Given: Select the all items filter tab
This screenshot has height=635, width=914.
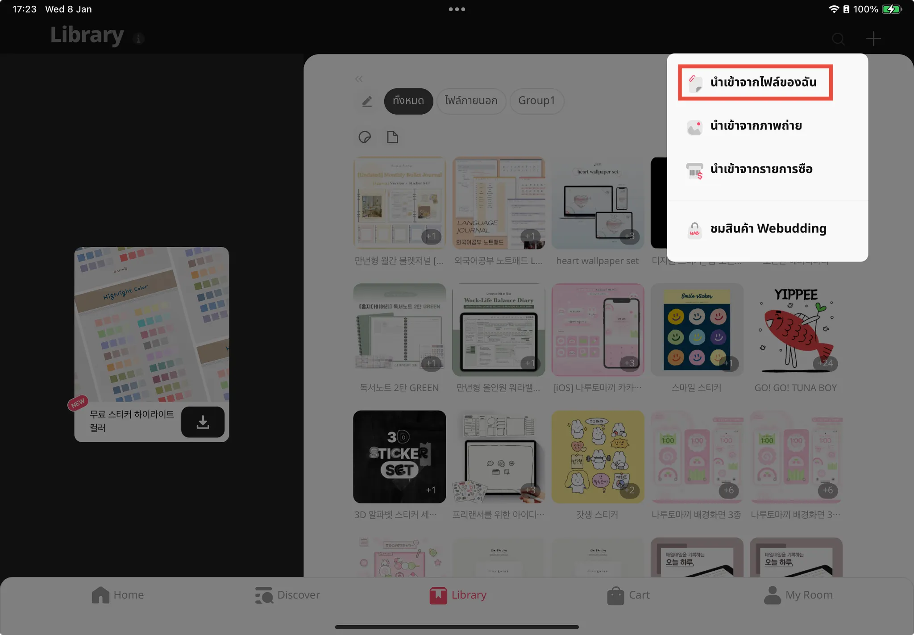Looking at the screenshot, I should click(408, 101).
